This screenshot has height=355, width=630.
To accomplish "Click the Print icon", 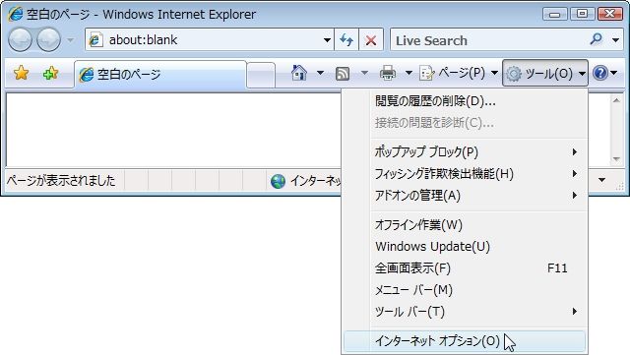I will [388, 73].
